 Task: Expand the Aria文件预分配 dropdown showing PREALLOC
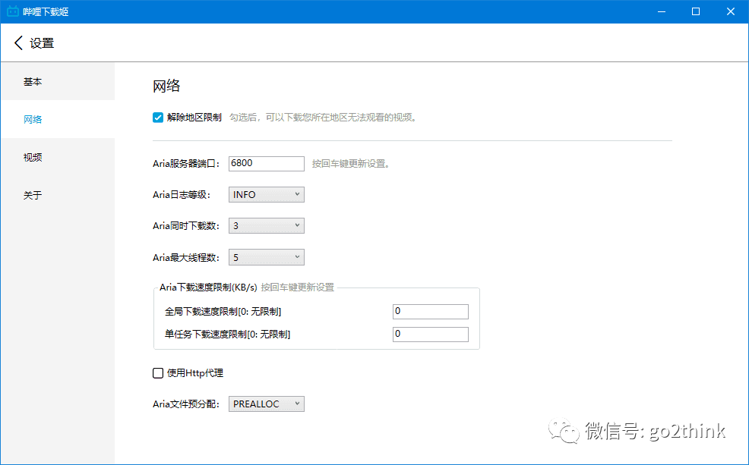click(266, 404)
